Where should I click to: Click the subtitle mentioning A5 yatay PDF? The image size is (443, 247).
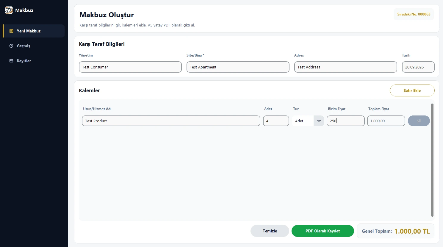pos(137,25)
